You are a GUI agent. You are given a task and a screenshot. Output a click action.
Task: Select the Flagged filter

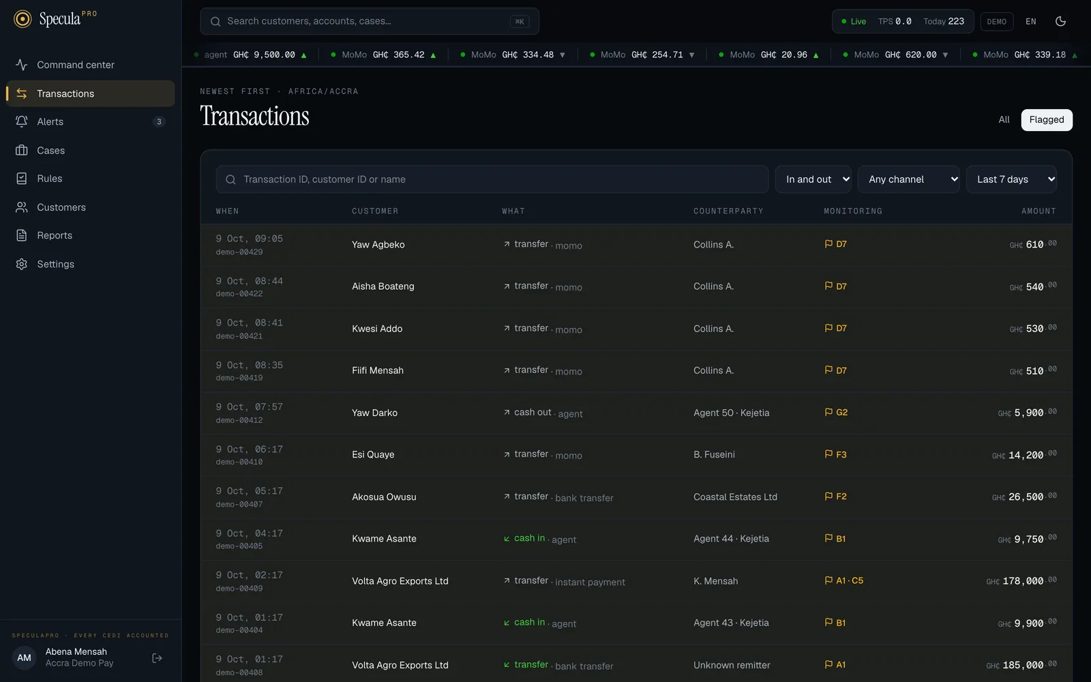tap(1047, 120)
